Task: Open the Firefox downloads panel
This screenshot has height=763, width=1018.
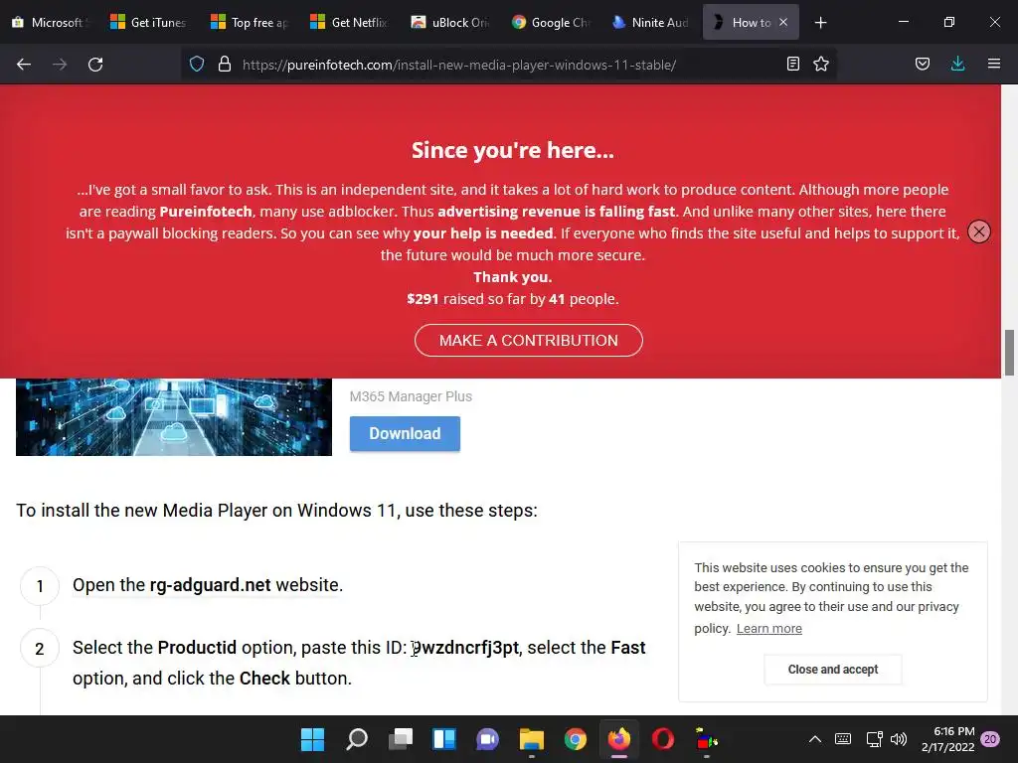Action: coord(957,65)
